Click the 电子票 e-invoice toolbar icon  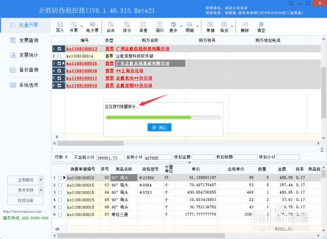pyautogui.click(x=92, y=24)
